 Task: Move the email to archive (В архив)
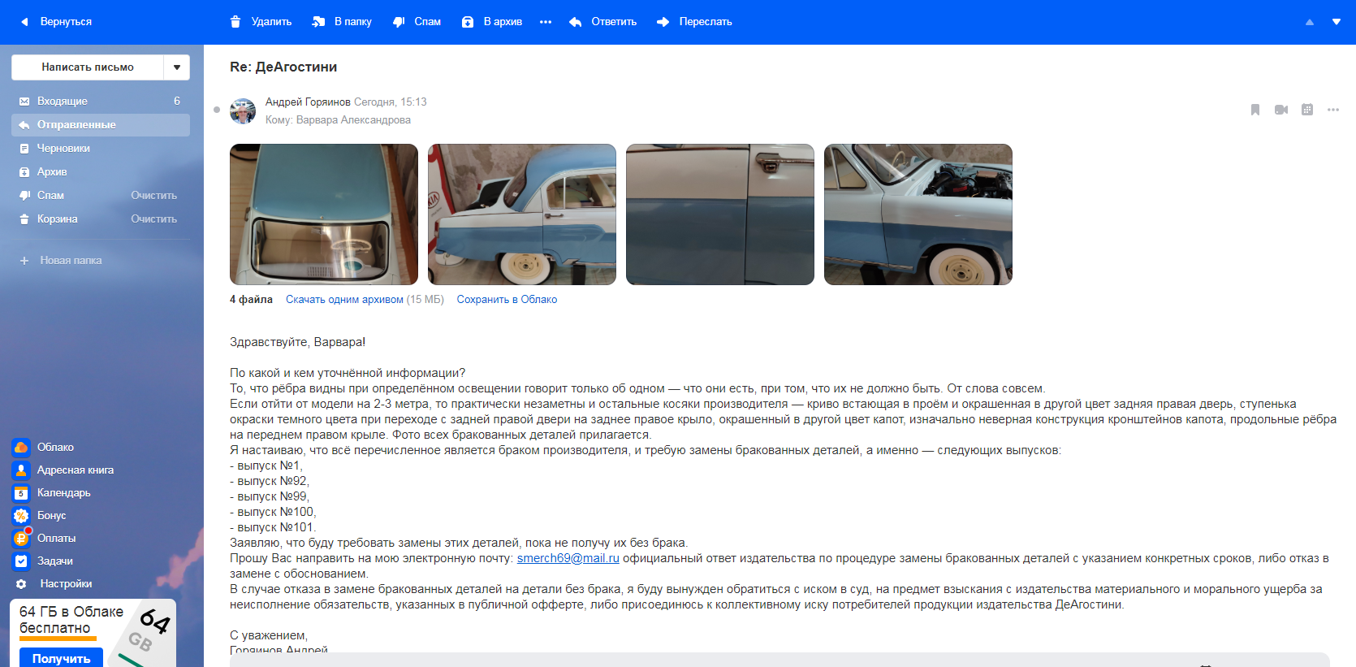pyautogui.click(x=492, y=22)
